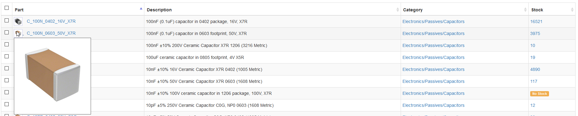Open the C_100N_0402_16V_X7R part link

click(x=51, y=21)
